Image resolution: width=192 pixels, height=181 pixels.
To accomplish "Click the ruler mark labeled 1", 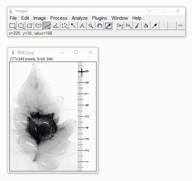I will [x=87, y=162].
